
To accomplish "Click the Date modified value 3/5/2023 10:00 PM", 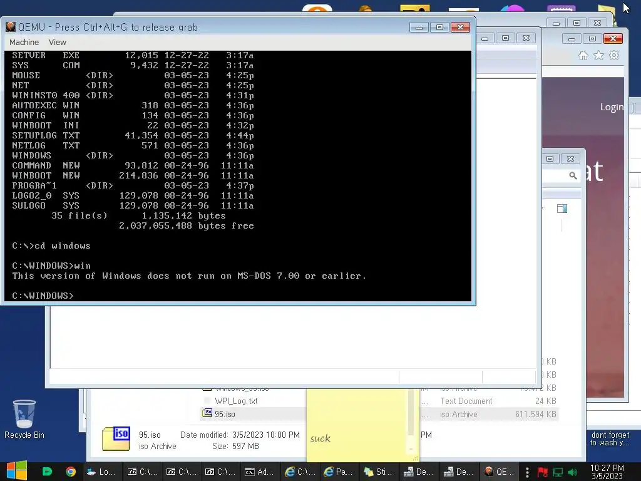I will click(265, 435).
